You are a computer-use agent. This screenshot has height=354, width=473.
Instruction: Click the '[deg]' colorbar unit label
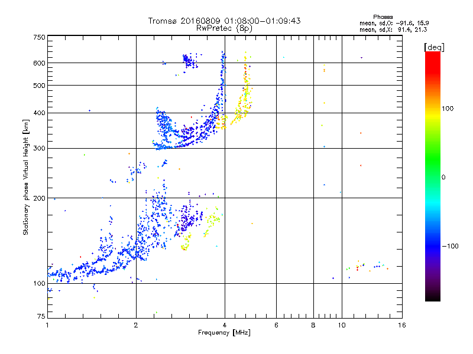point(434,47)
